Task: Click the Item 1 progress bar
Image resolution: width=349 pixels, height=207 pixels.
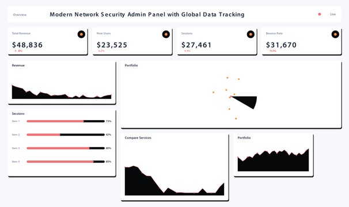Action: [x=66, y=121]
